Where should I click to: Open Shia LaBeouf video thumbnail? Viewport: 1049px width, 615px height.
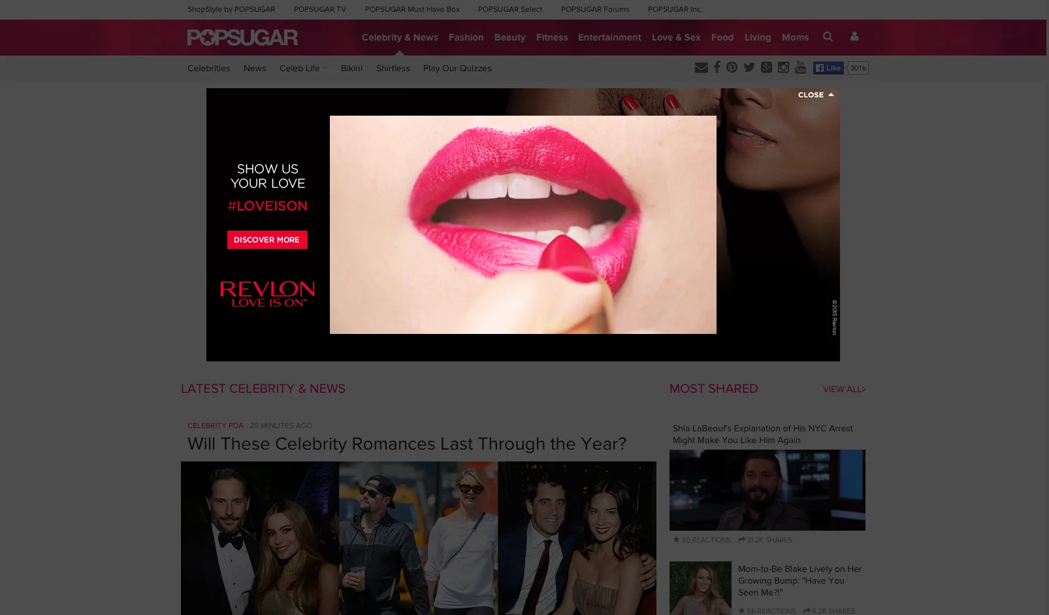click(767, 490)
